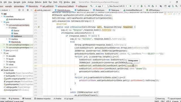This screenshot has width=181, height=102.
Task: Switch to SubDistrict.java tab
Action: (83, 10)
